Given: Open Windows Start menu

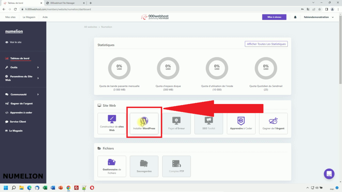Looking at the screenshot, I should (x=6, y=188).
